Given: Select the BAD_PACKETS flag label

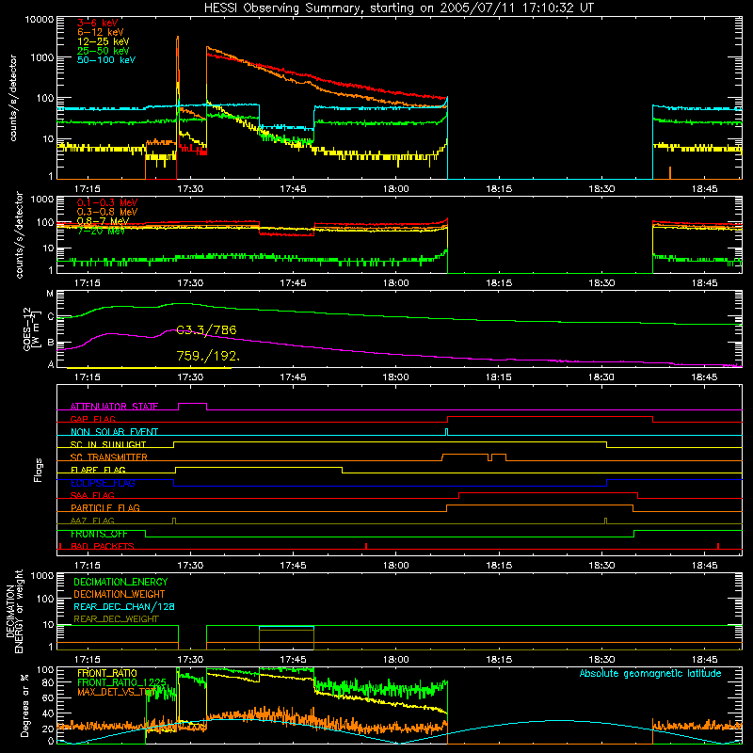Looking at the screenshot, I should tap(103, 546).
